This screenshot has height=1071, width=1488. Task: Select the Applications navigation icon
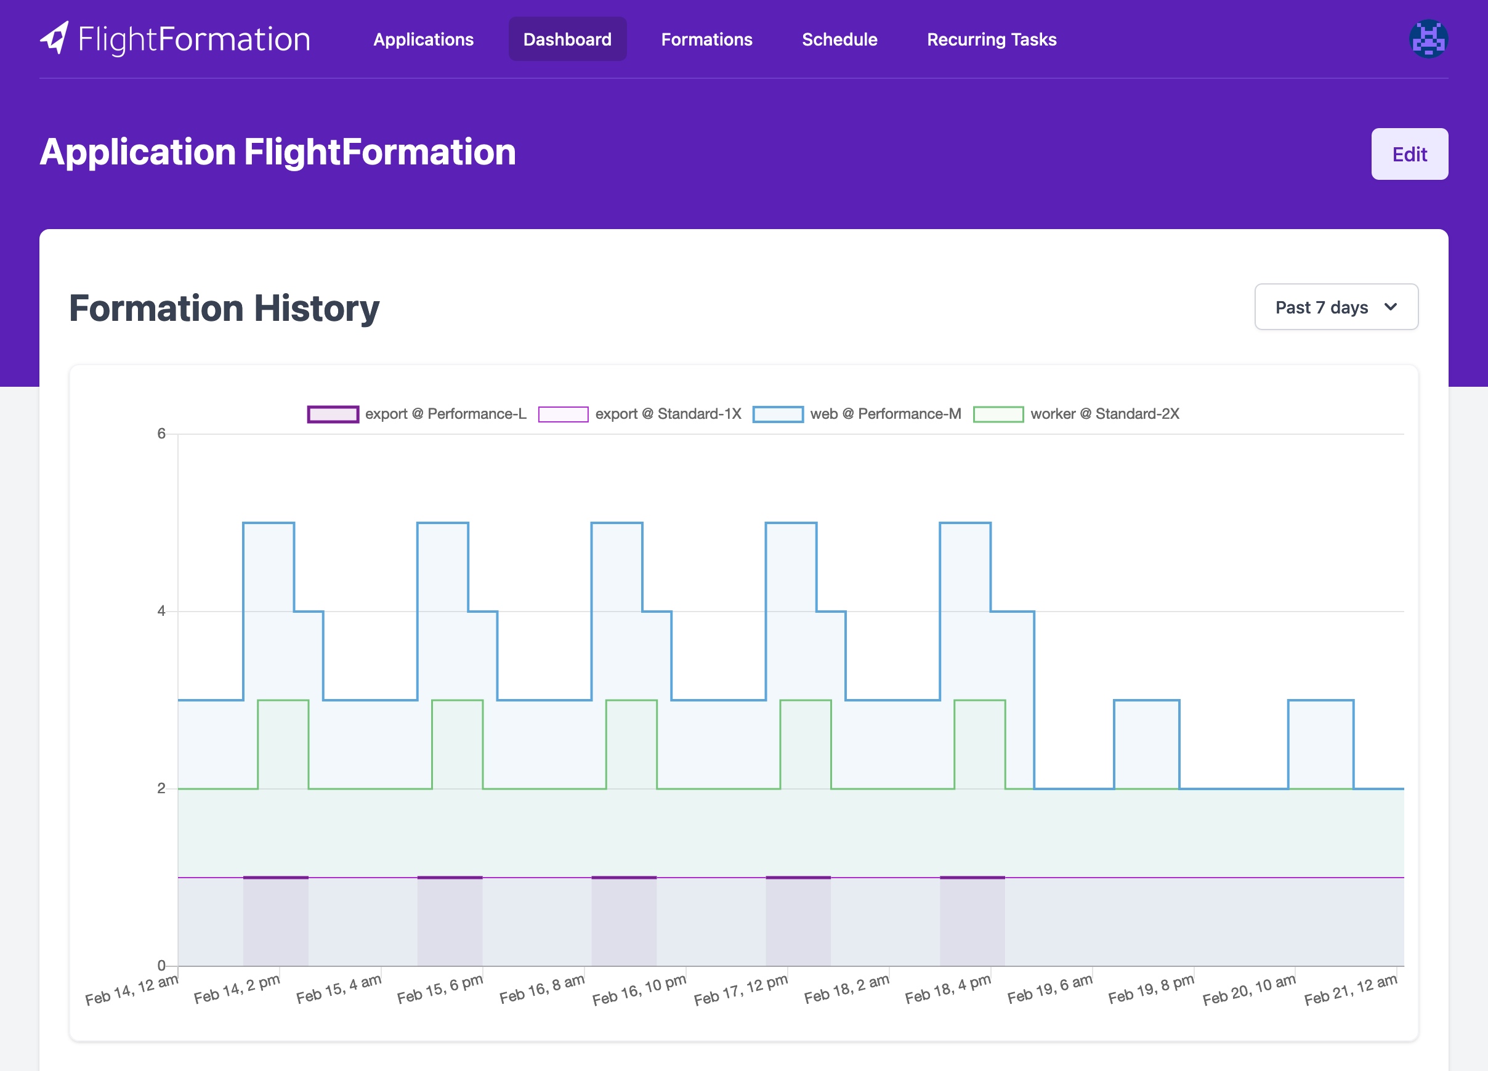(423, 38)
